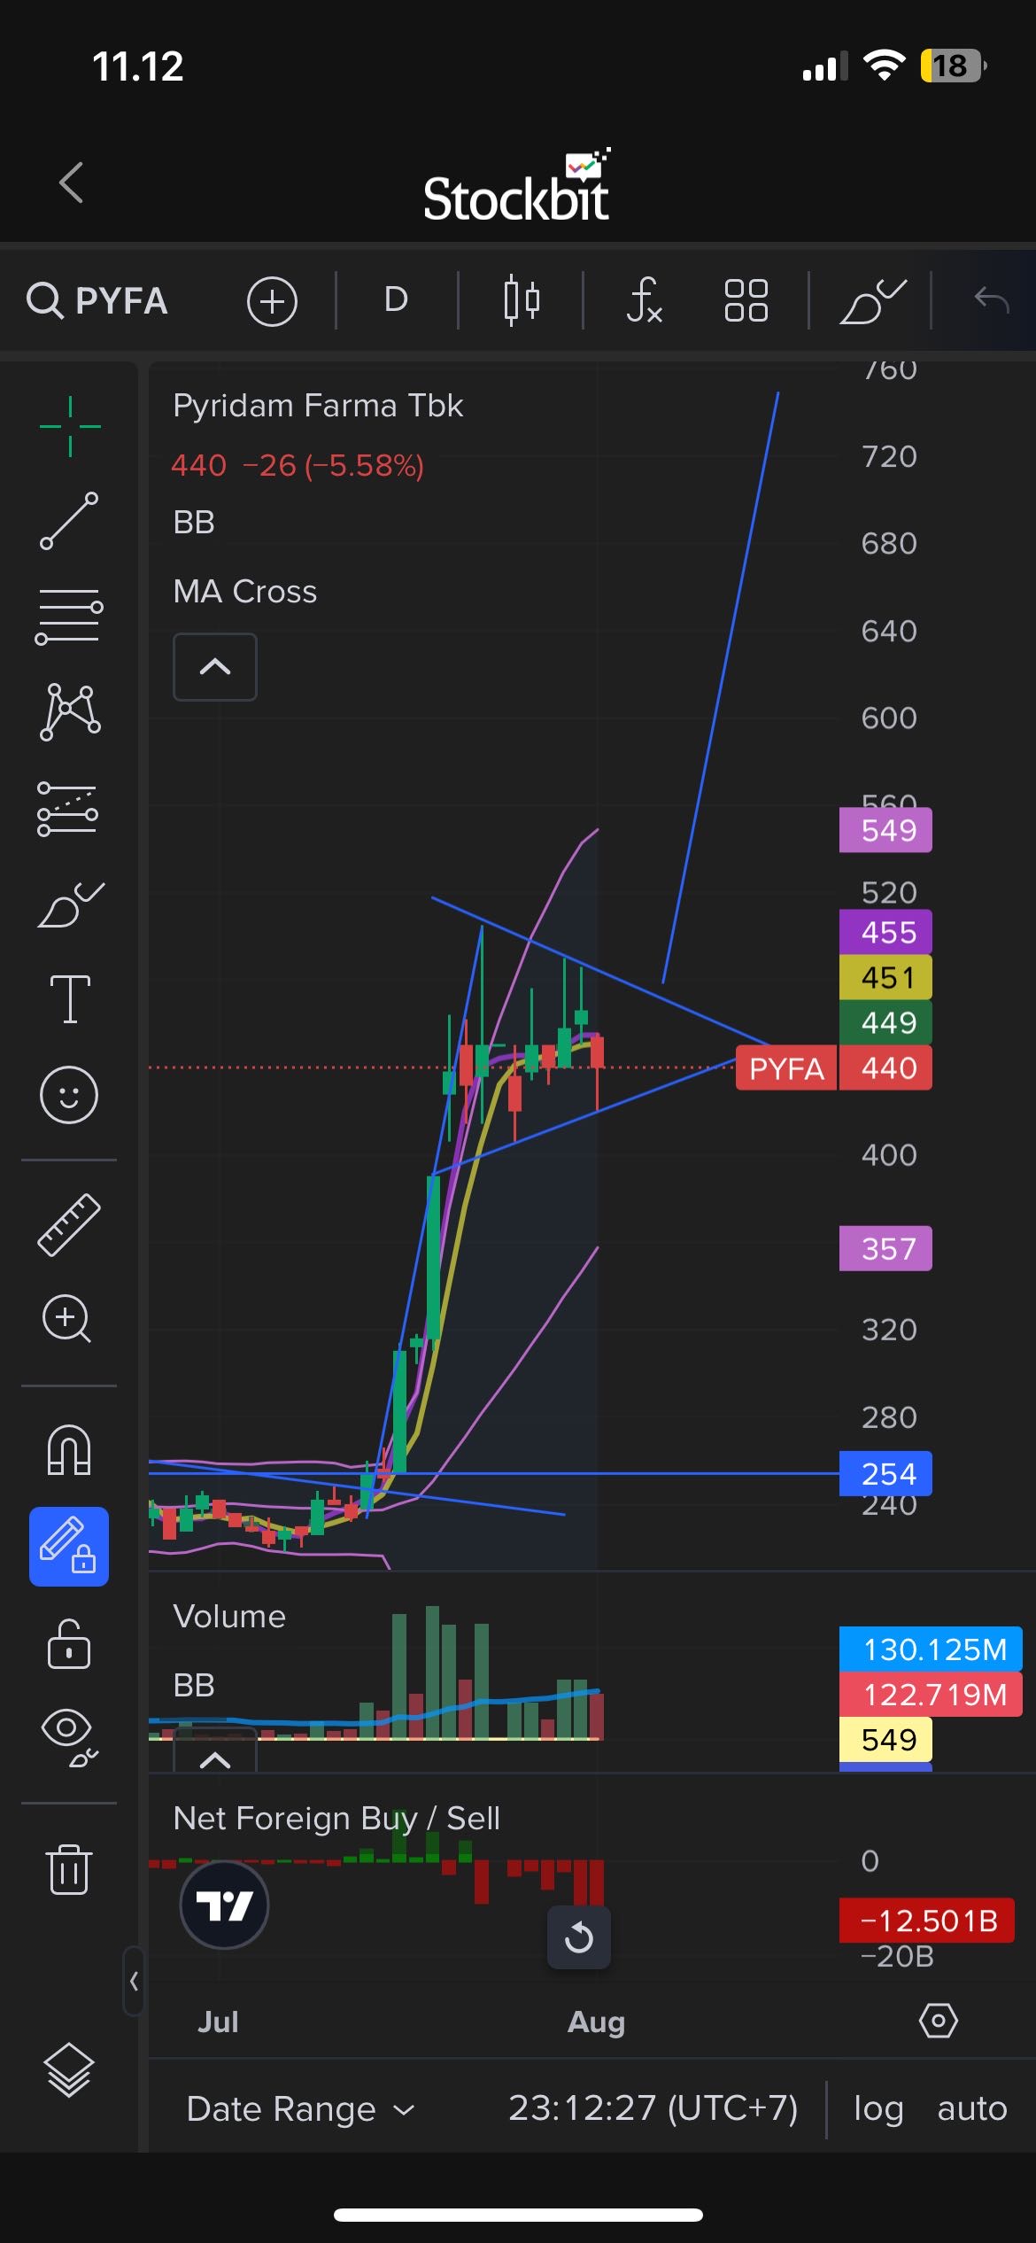The width and height of the screenshot is (1036, 2243).
Task: Open PYFA symbol search
Action: coord(97,300)
